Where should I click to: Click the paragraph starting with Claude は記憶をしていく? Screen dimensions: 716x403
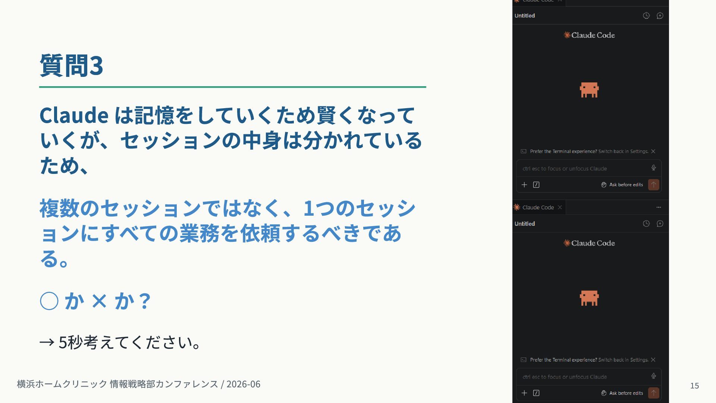coord(231,140)
